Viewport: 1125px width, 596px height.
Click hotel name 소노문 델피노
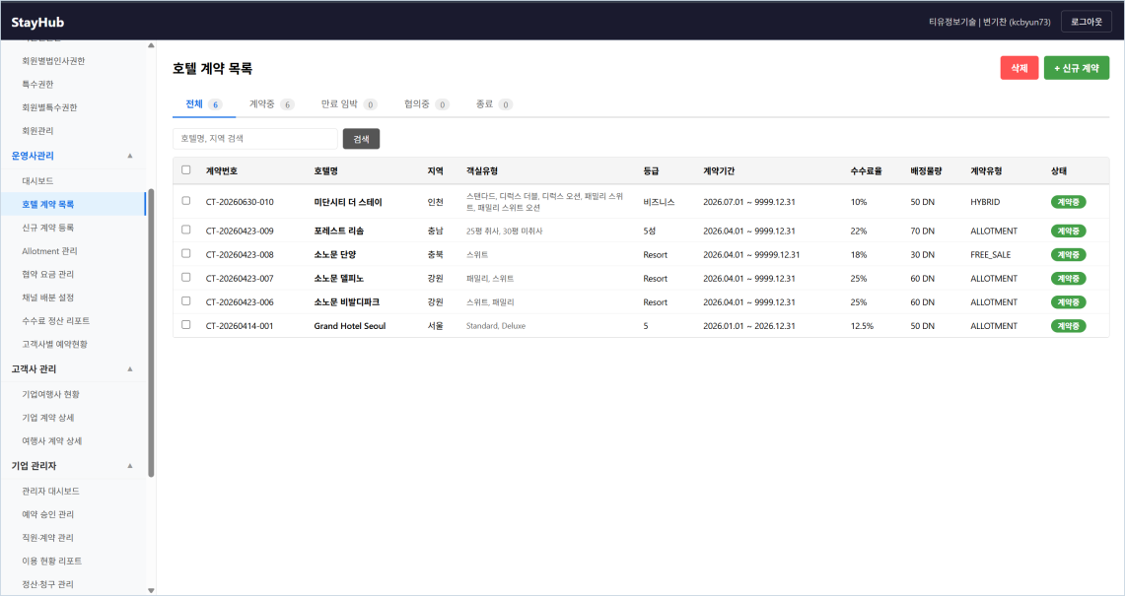(x=338, y=278)
